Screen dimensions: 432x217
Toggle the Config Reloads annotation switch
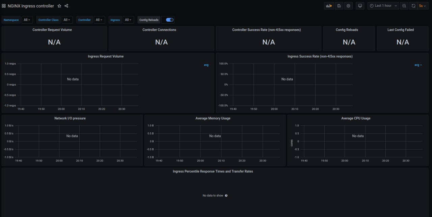click(170, 20)
